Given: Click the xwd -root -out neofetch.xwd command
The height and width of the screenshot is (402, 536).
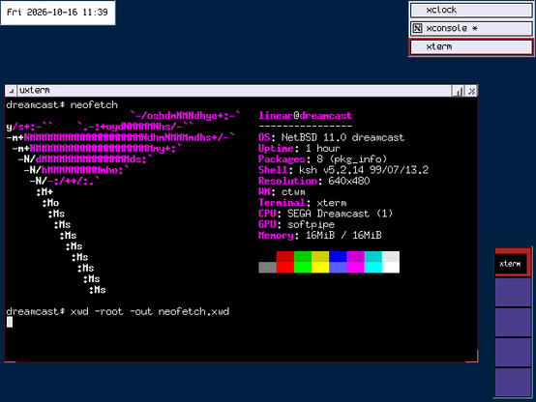Looking at the screenshot, I should tap(150, 311).
